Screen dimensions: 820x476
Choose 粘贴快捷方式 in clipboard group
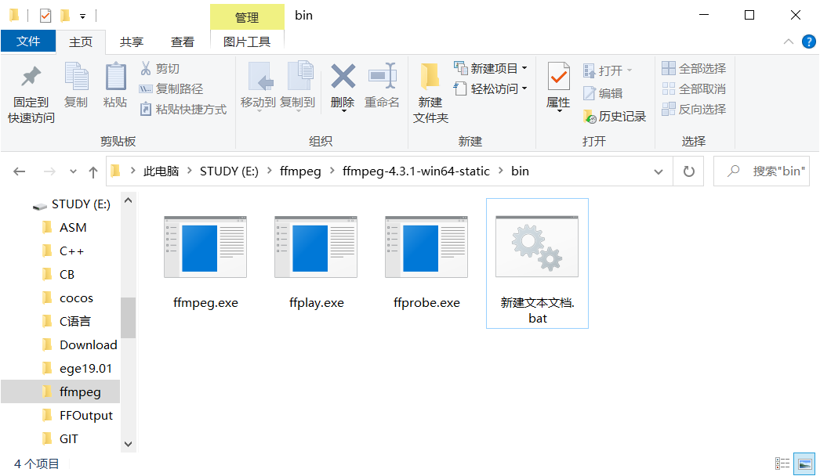pyautogui.click(x=183, y=109)
